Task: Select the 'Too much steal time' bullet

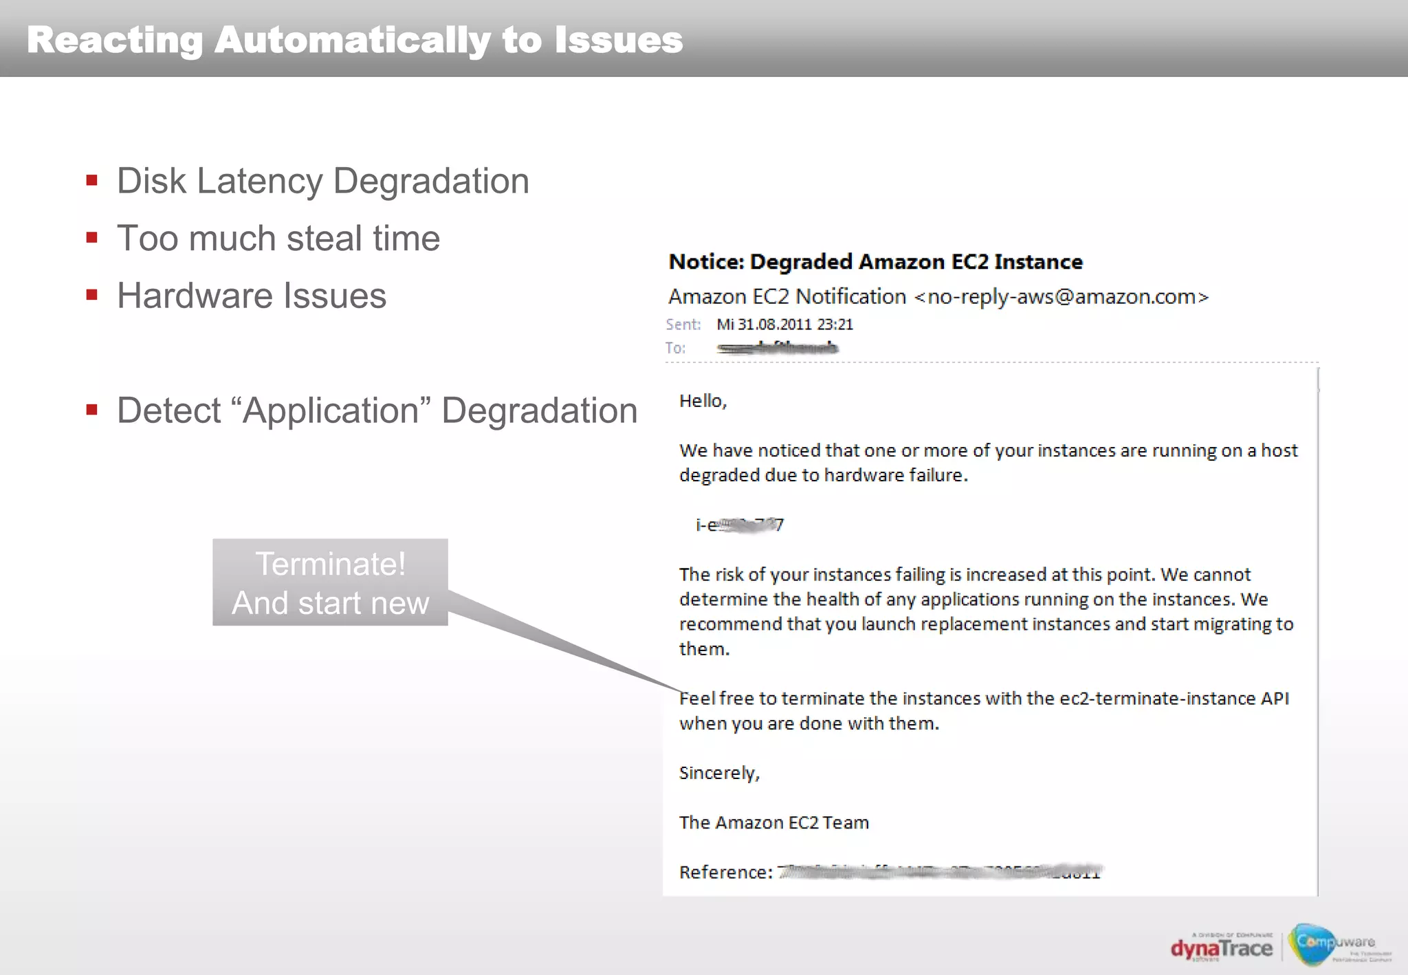Action: 278,239
